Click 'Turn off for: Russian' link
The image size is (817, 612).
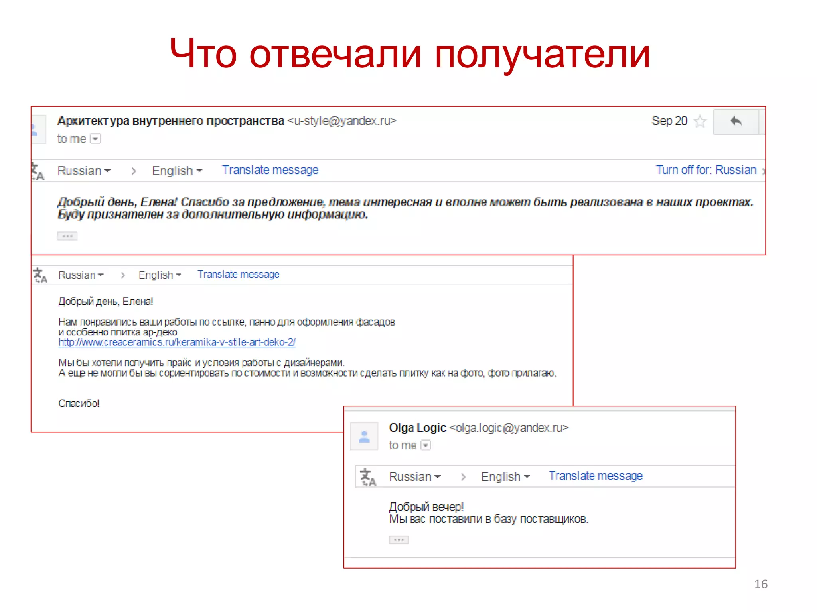point(706,170)
